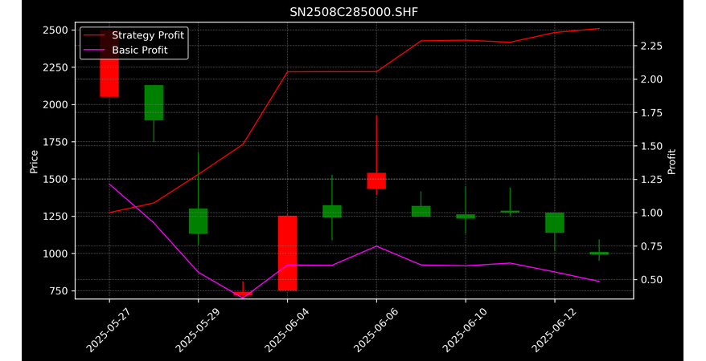Click the Basic Profit legend entry
Screen dimensions: 706x361
[x=125, y=50]
